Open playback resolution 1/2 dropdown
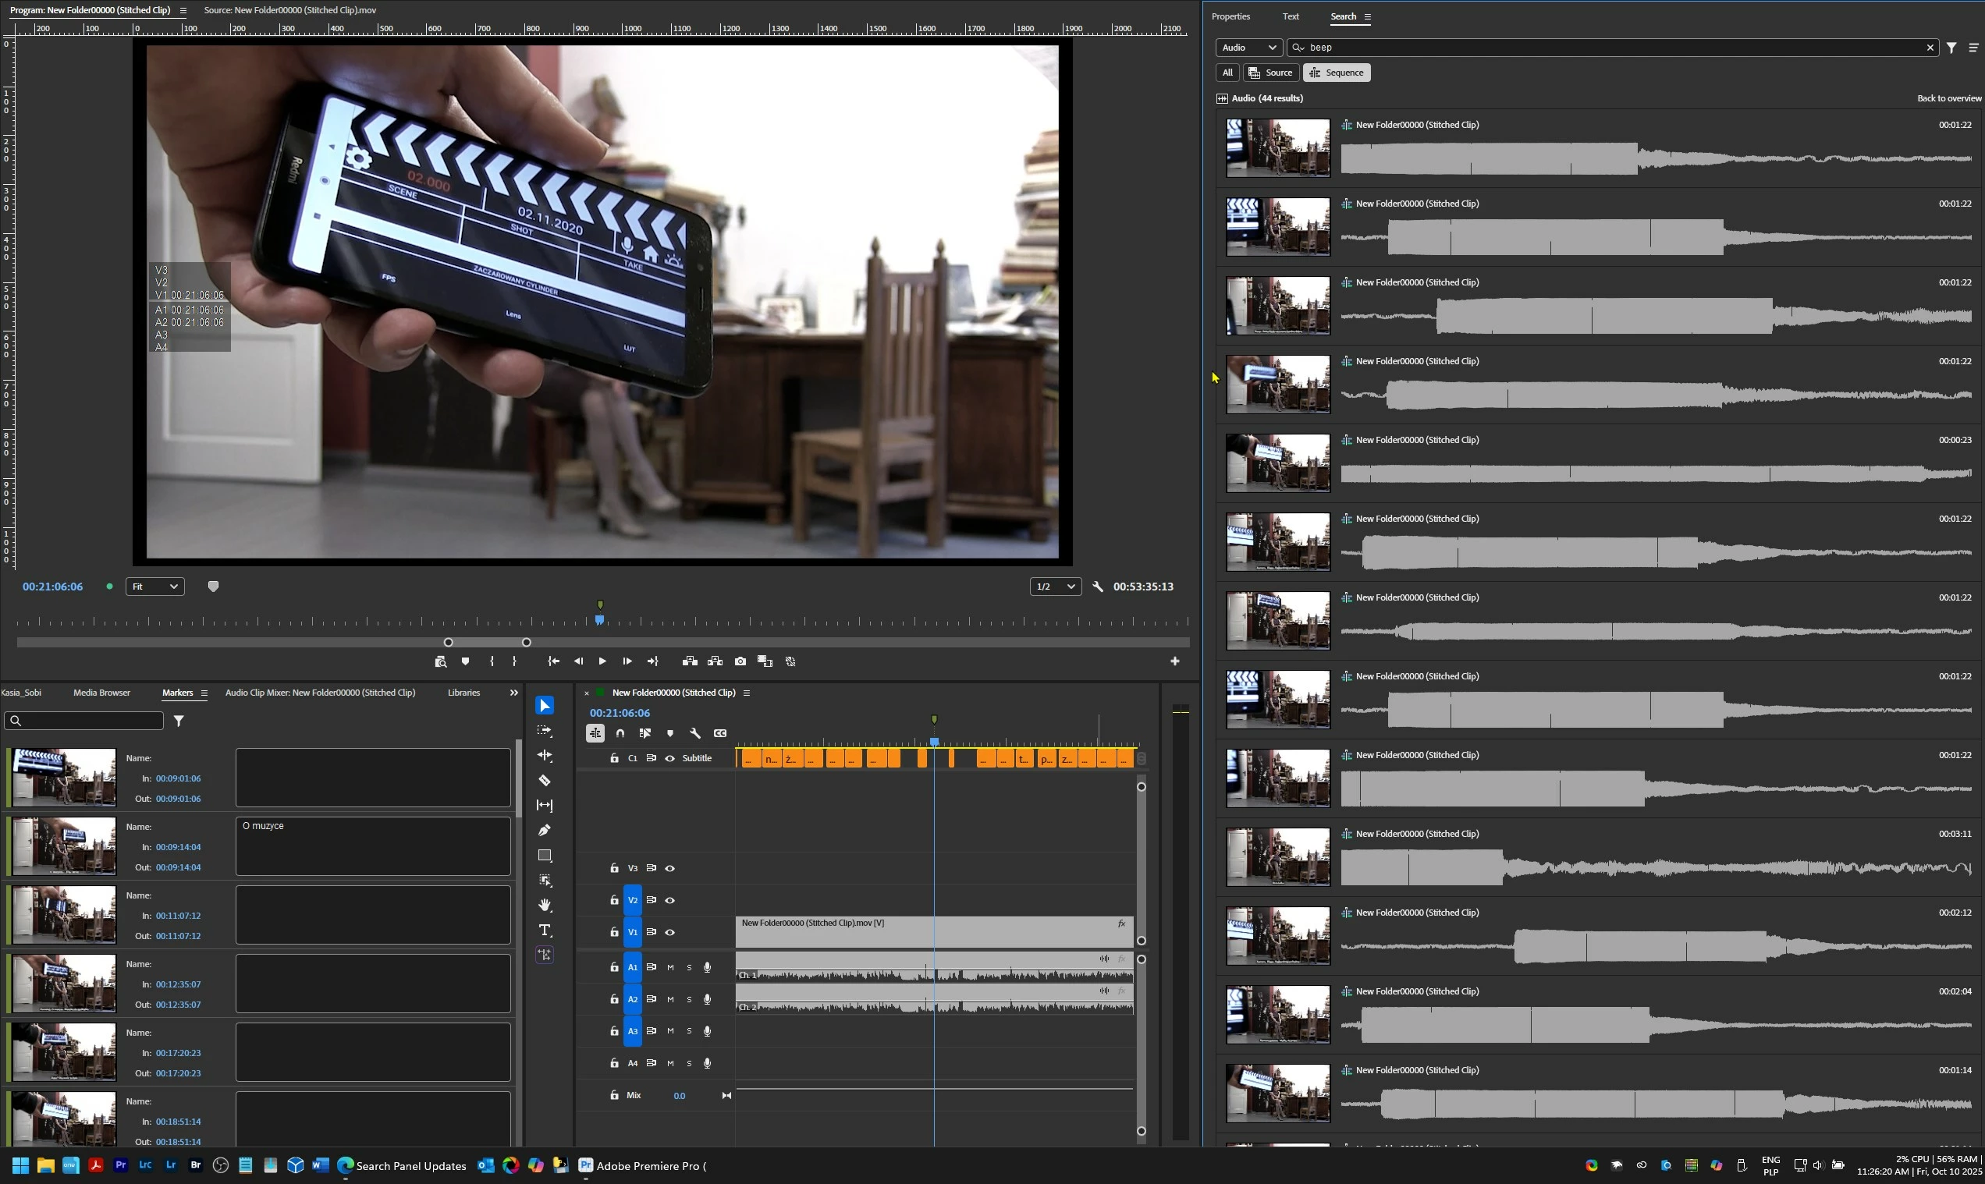This screenshot has height=1184, width=1985. click(x=1054, y=587)
